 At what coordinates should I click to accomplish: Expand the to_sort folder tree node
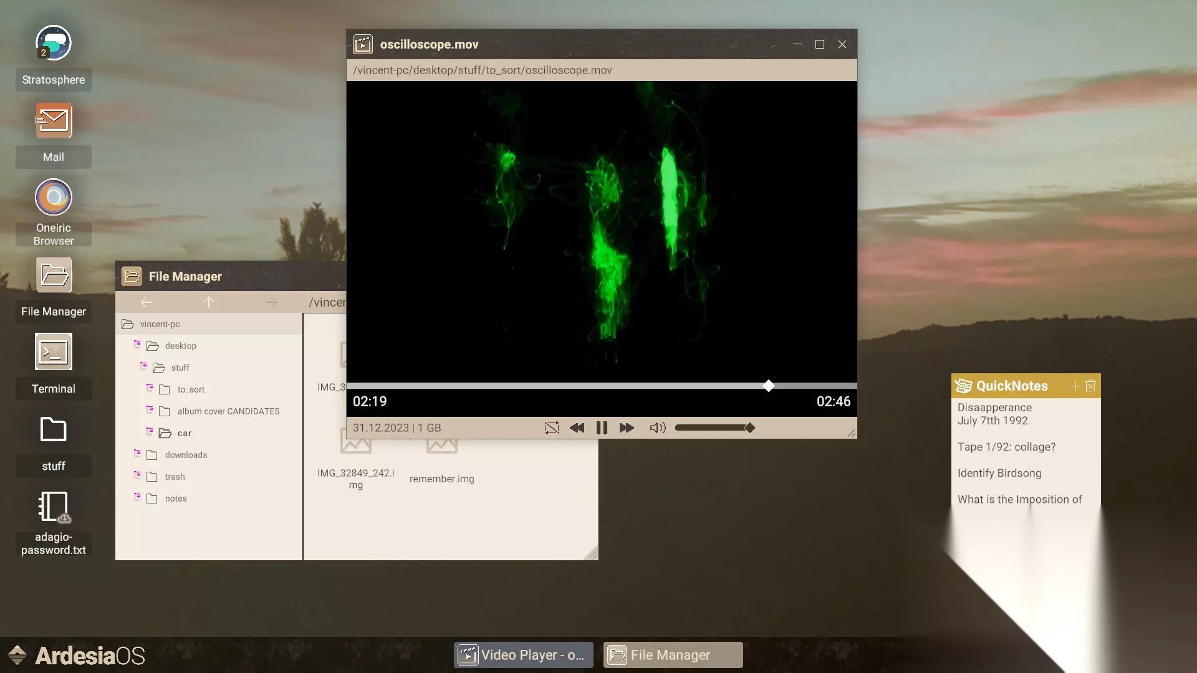pos(150,388)
